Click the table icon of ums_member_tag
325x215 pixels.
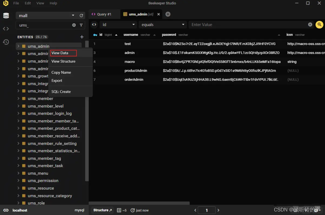coord(24,158)
